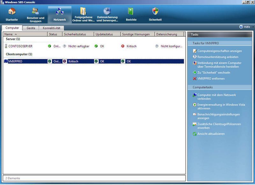Click the Berichte label in navigation bar
Image resolution: width=255 pixels, height=185 pixels.
click(131, 20)
